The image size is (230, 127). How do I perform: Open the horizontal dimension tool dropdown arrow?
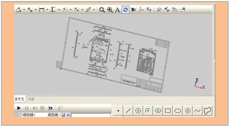[47, 10]
